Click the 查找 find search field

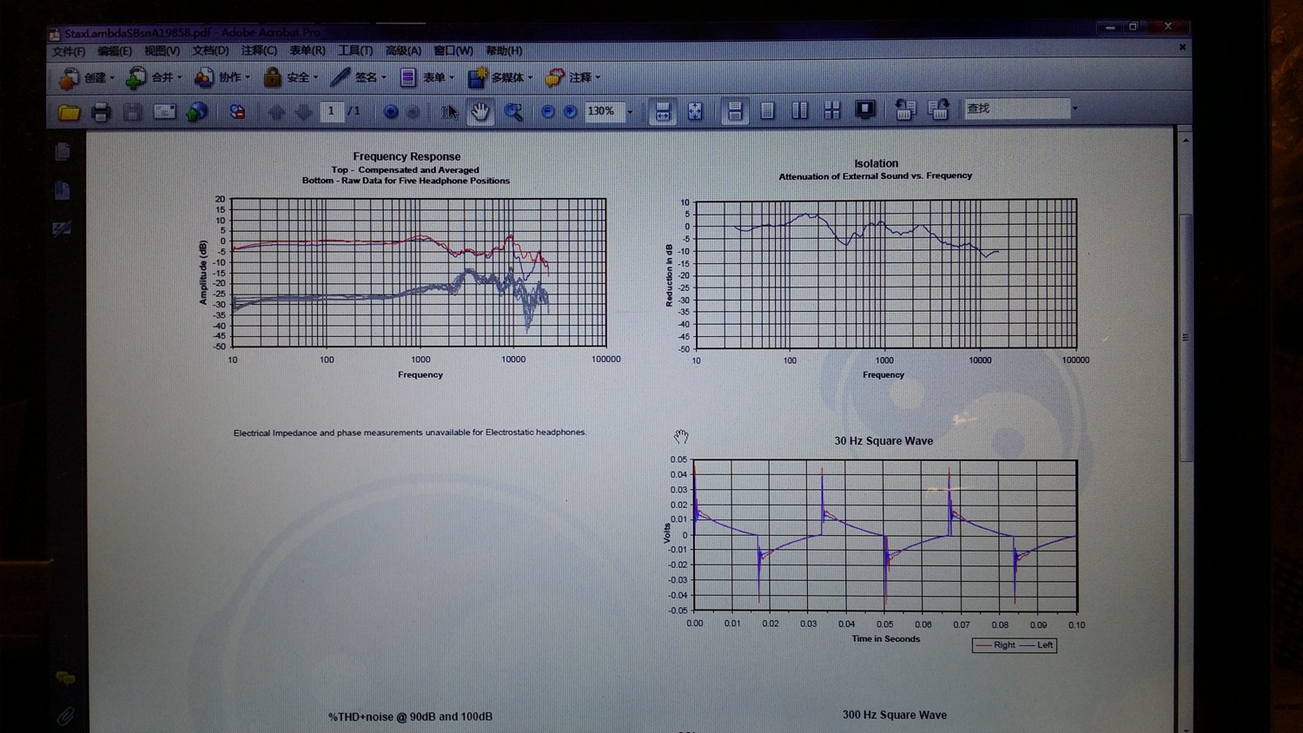tap(1015, 109)
